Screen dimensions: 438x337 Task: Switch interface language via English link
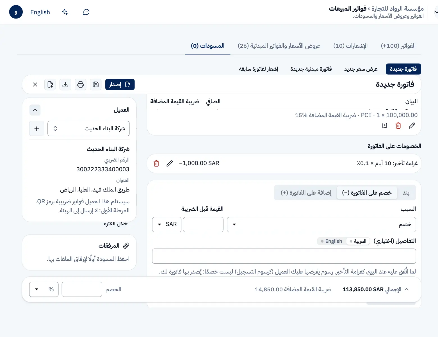pyautogui.click(x=40, y=12)
